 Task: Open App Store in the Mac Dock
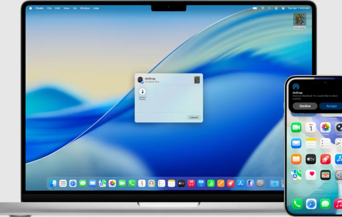click(240, 183)
